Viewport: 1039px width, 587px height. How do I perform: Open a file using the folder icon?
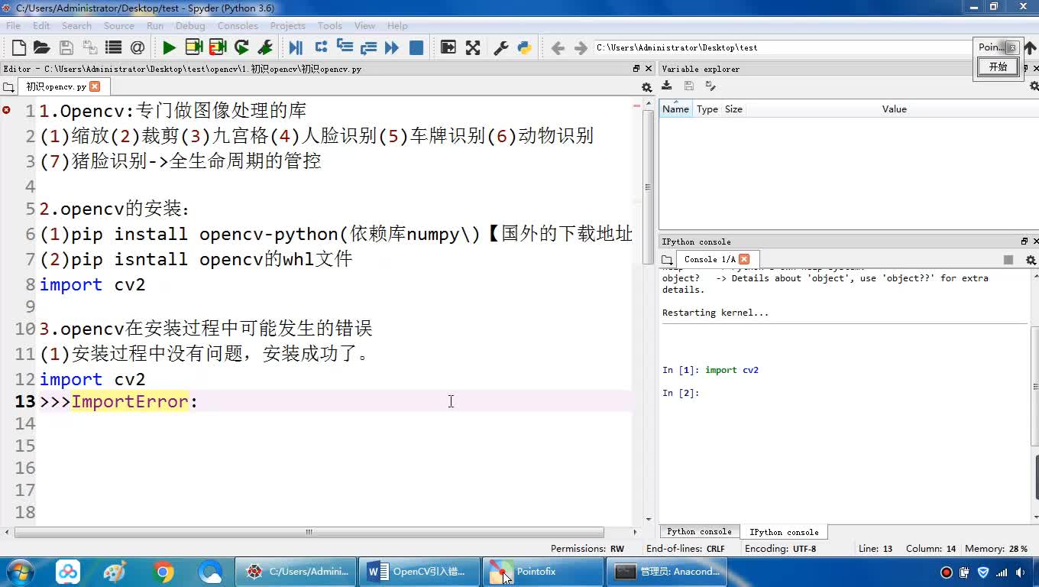click(x=42, y=47)
